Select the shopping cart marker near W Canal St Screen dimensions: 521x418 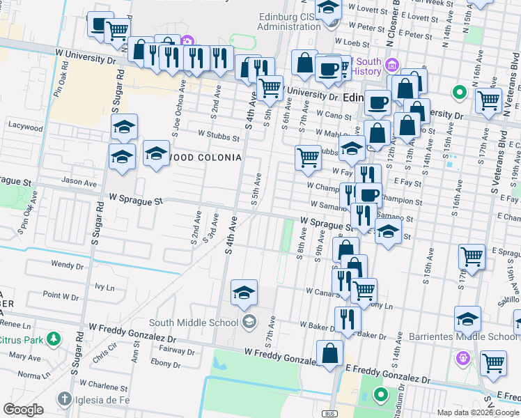click(364, 292)
